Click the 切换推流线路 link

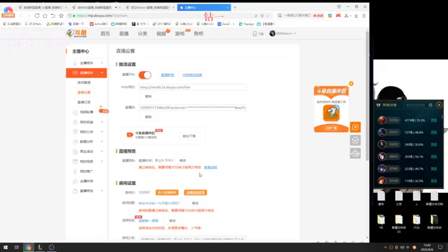(192, 75)
